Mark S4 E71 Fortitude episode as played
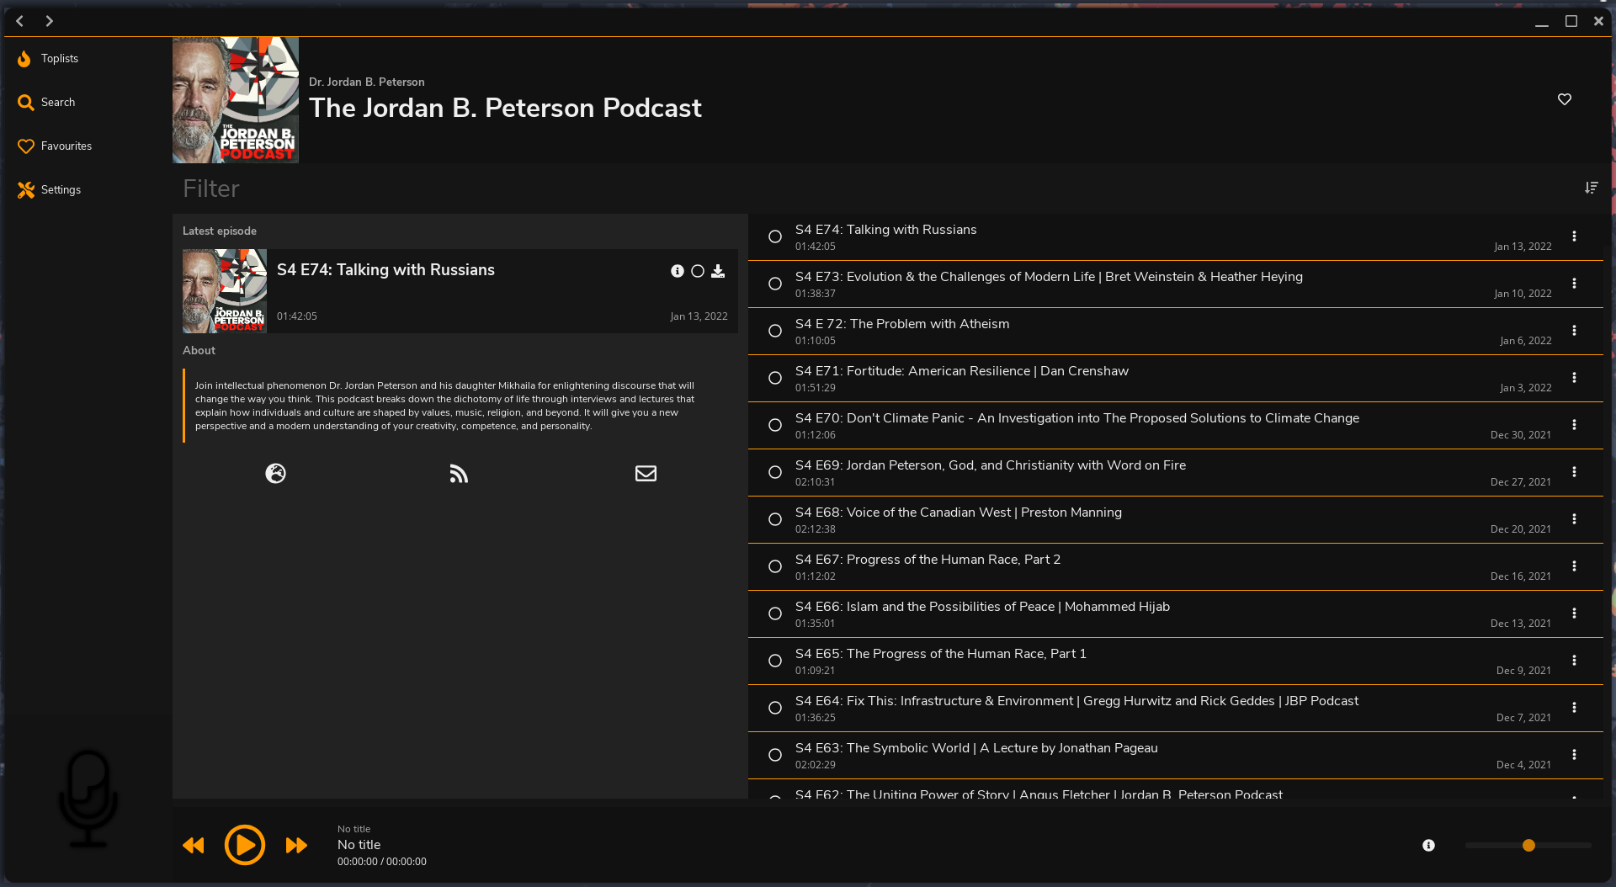 775,379
